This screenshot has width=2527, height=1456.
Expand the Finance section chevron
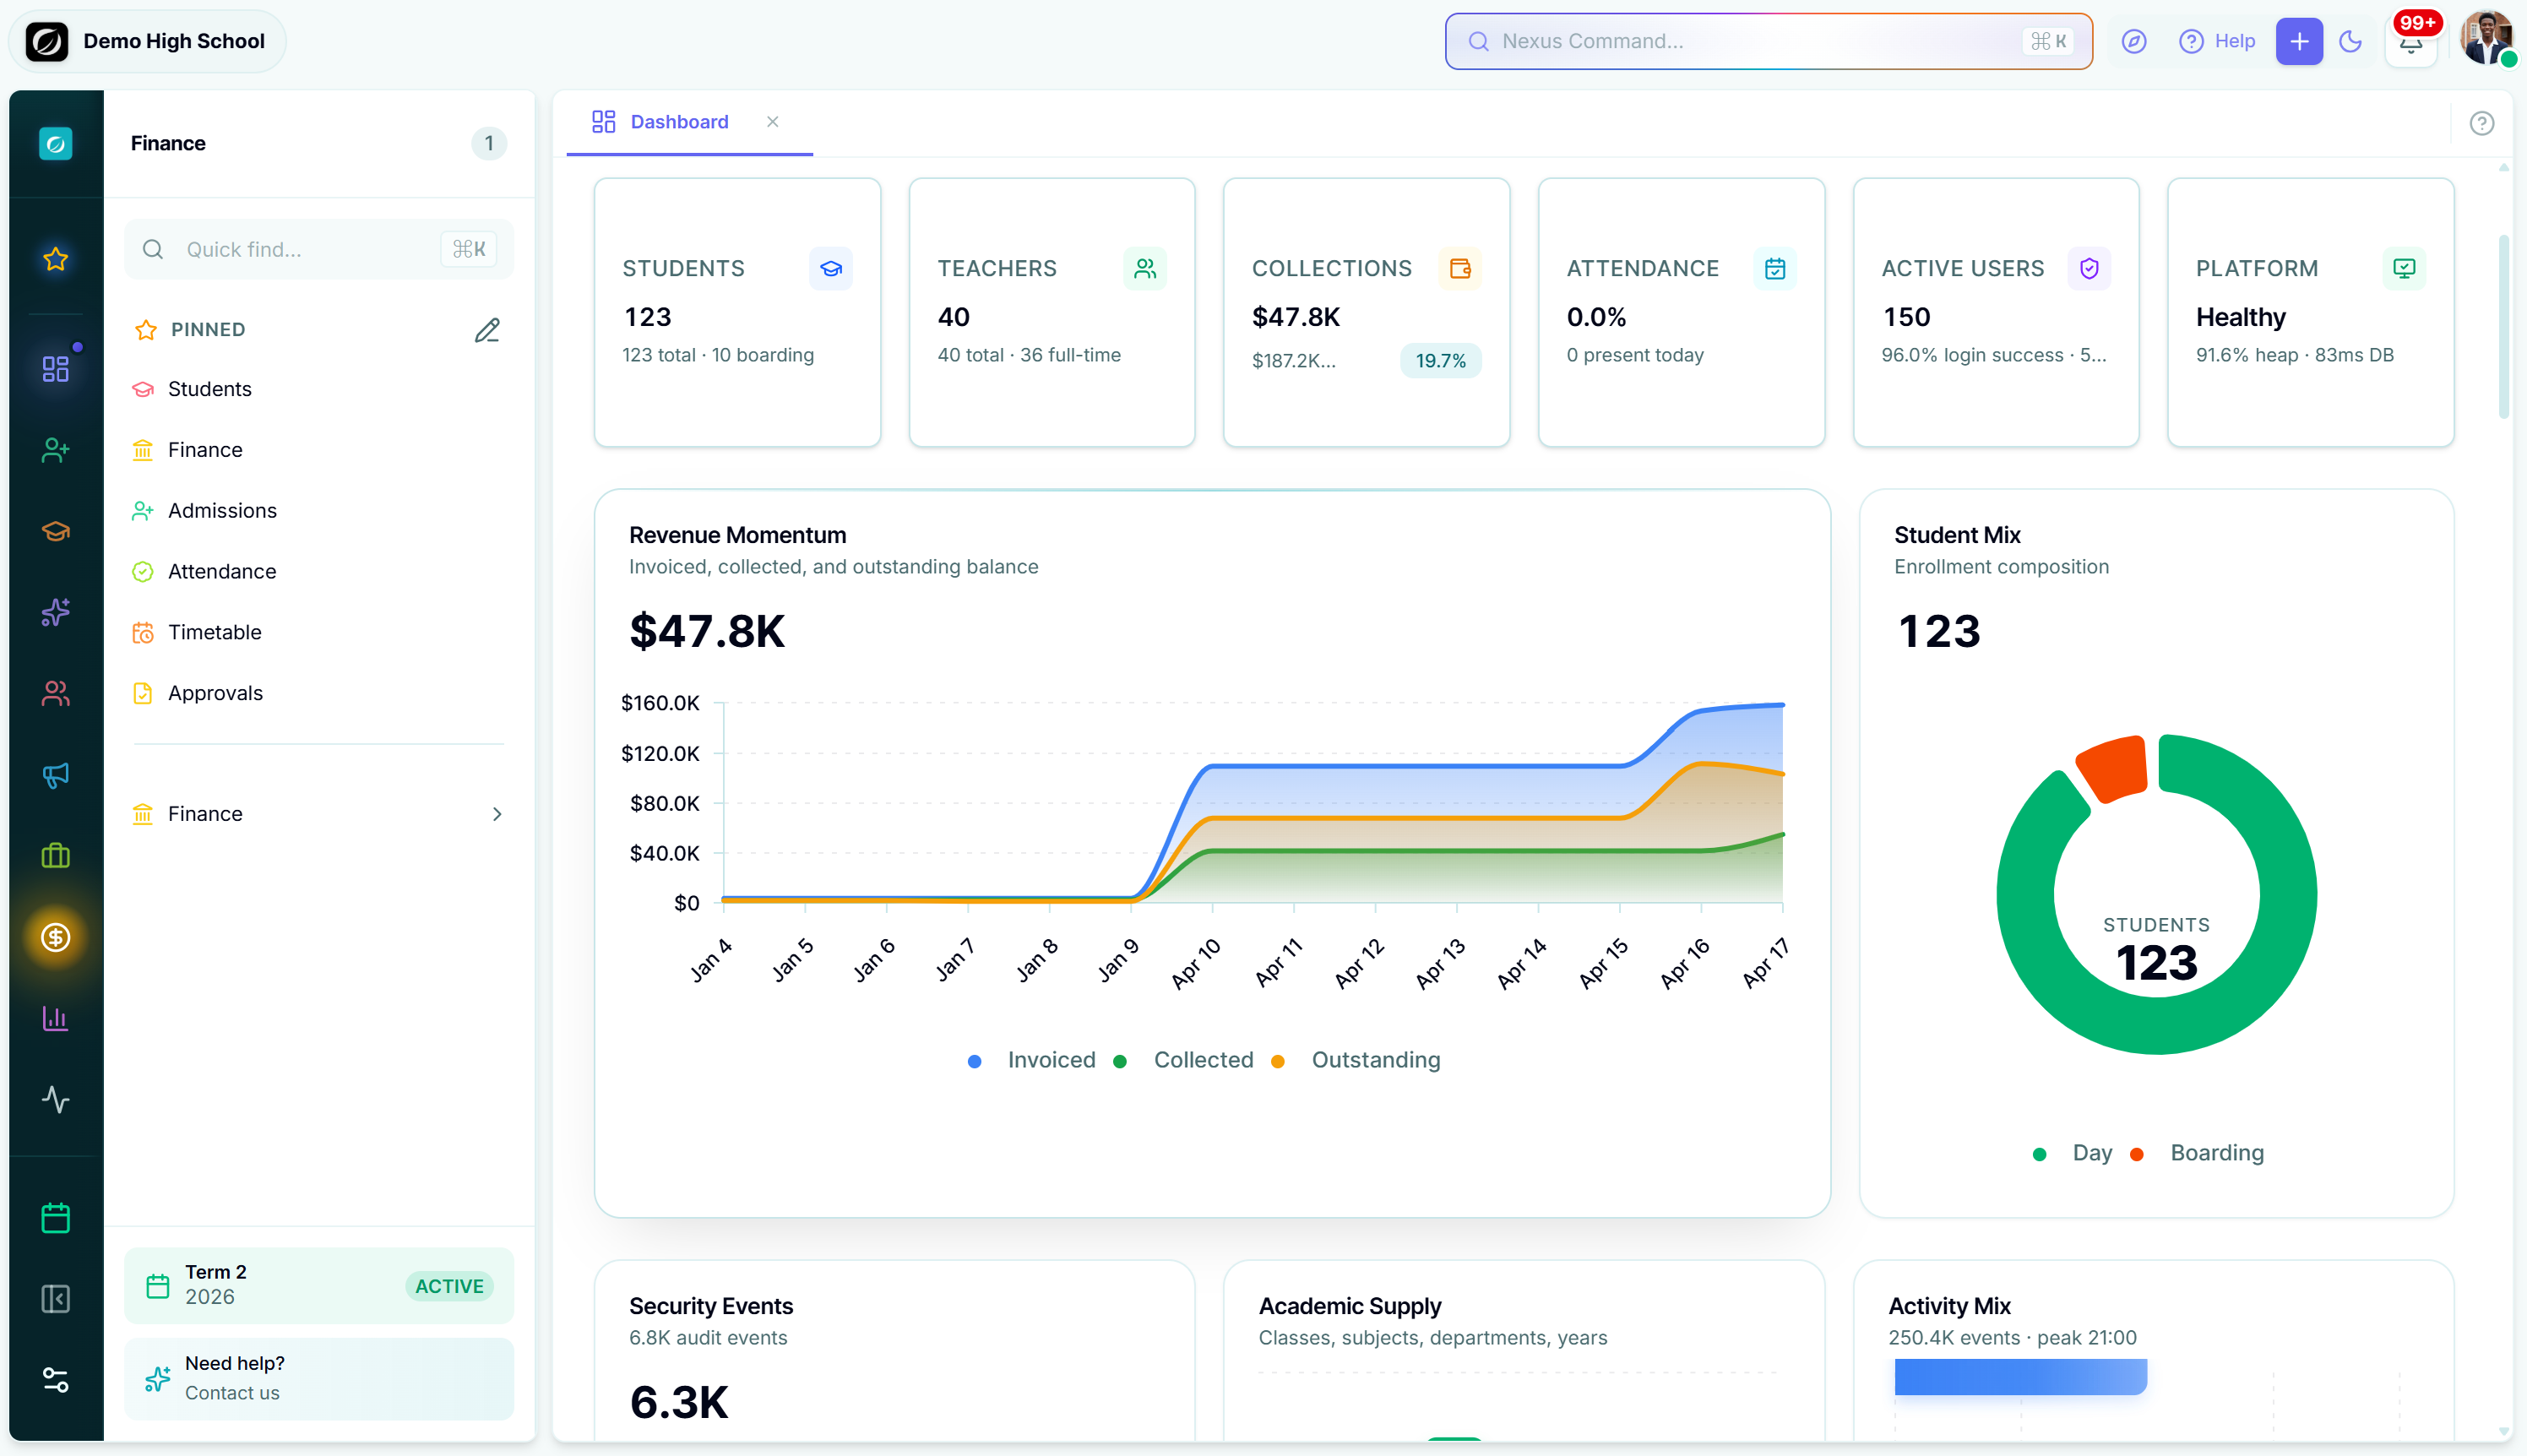497,814
